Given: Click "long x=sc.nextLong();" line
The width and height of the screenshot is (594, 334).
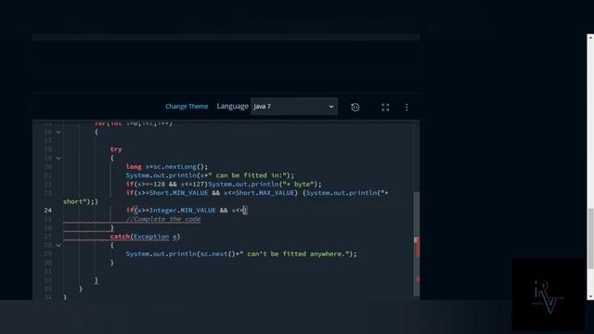Looking at the screenshot, I should (x=167, y=167).
